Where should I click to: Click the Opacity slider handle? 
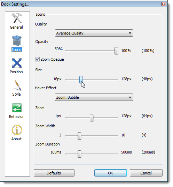point(116,51)
